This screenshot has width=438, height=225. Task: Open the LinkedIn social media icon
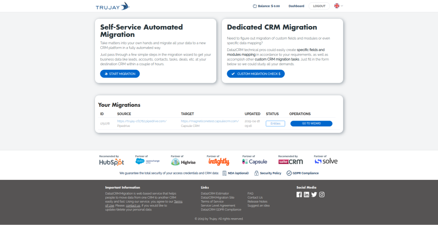[x=307, y=194]
